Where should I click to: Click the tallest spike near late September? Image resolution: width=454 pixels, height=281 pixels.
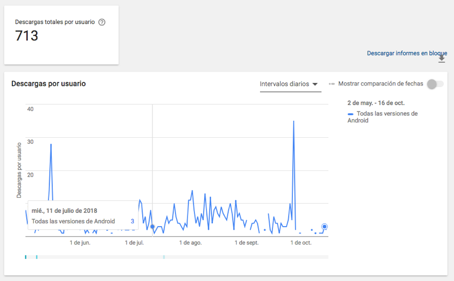point(293,122)
